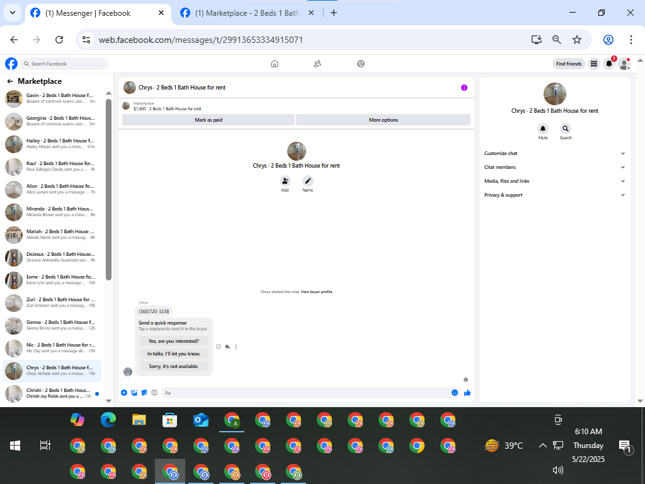Image resolution: width=645 pixels, height=484 pixels.
Task: Open File Explorer from taskbar
Action: click(139, 420)
